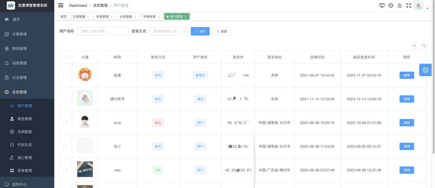Click the 系统配置 gear icon
This screenshot has width=435, height=188.
[x=12, y=132]
